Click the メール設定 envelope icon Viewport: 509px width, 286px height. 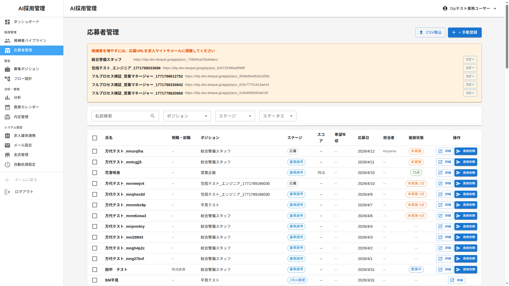[x=7, y=145]
